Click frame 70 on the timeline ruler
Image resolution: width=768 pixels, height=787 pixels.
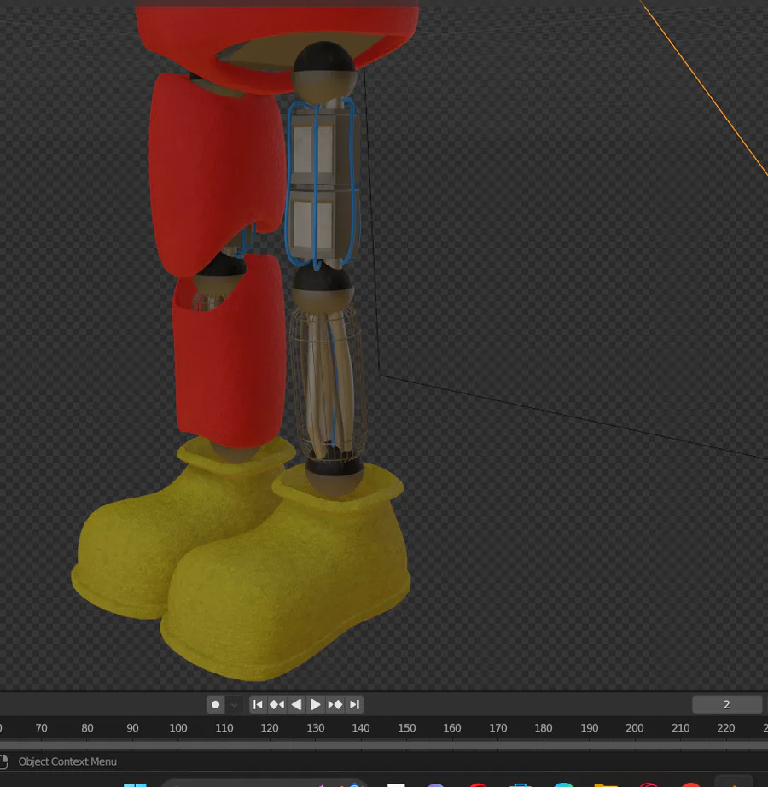[41, 728]
